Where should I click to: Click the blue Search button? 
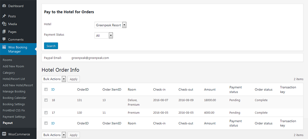tap(51, 46)
